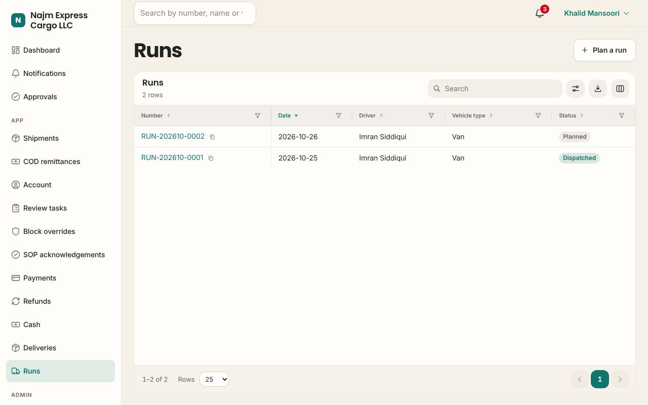
Task: Click the Plan a run button
Action: [x=604, y=50]
